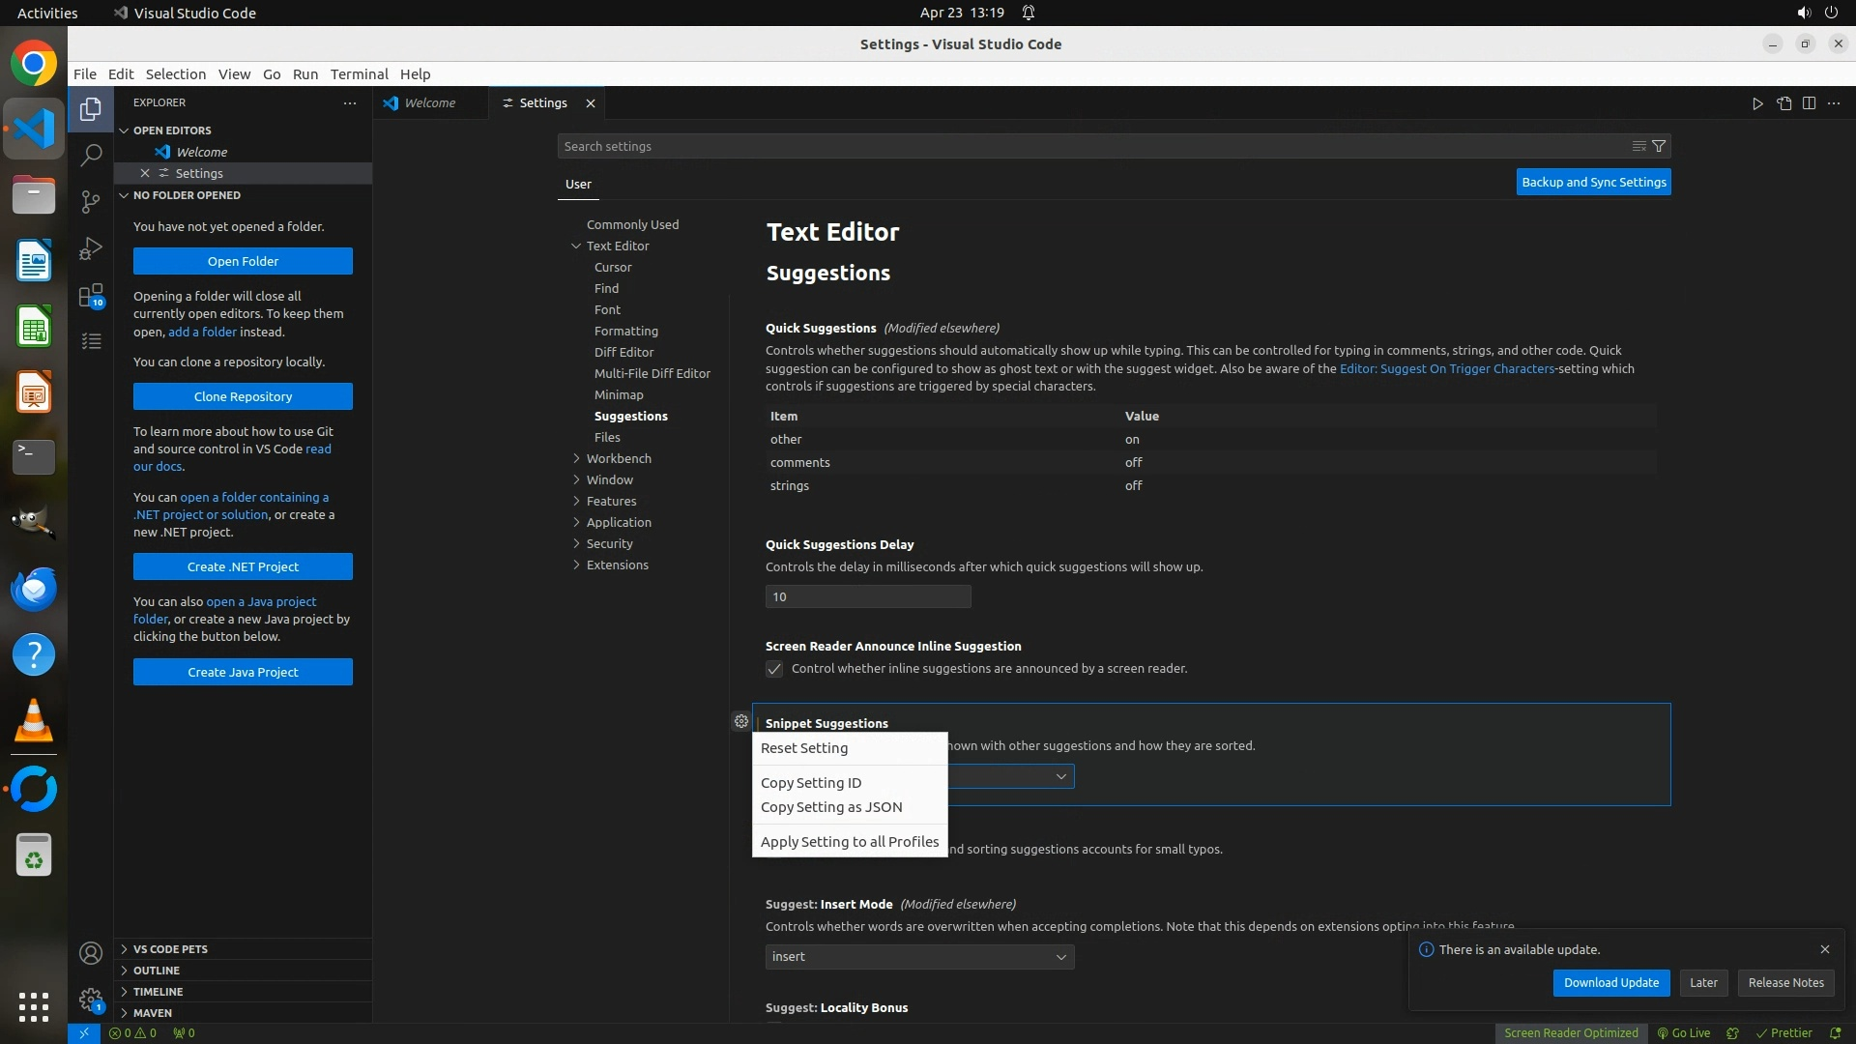This screenshot has width=1856, height=1044.
Task: Click the gear icon beside Snippet Suggestions
Action: (740, 721)
